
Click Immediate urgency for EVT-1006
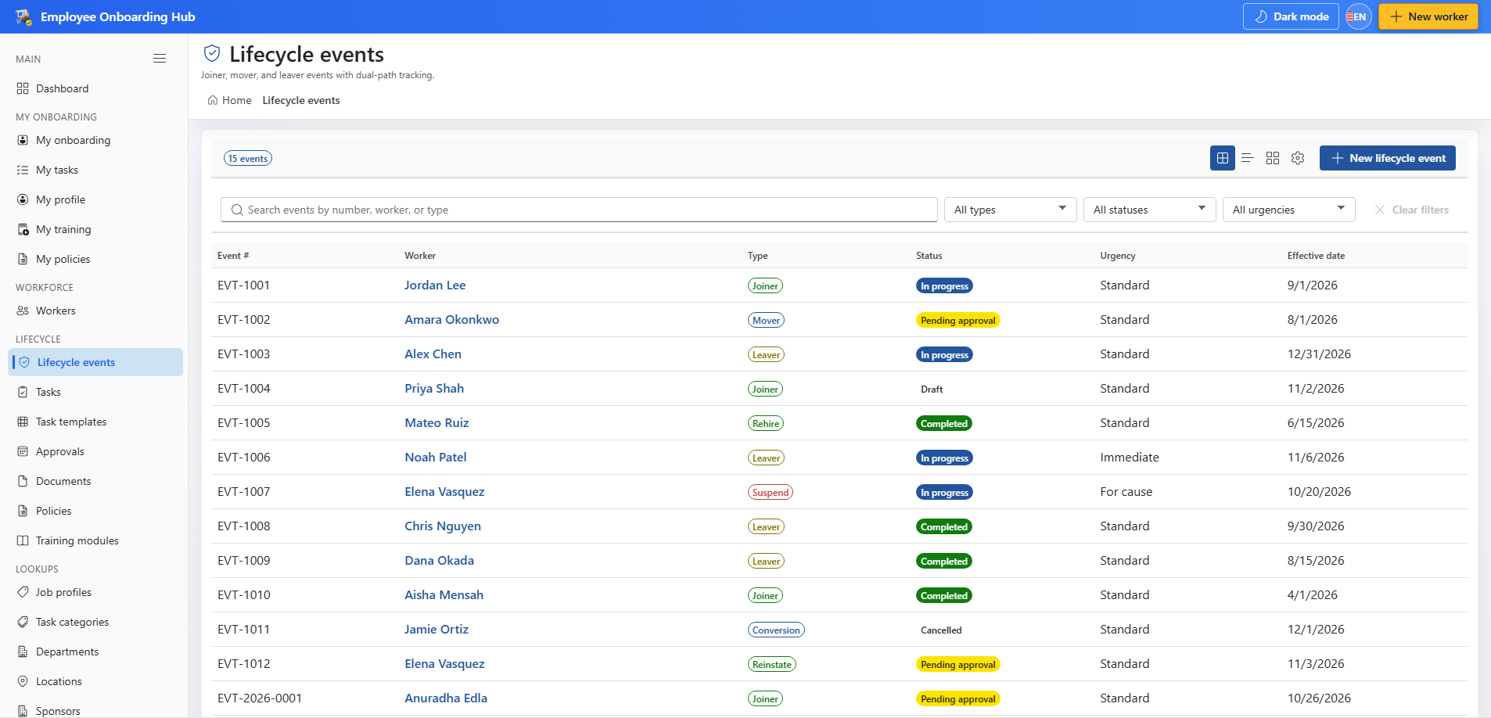tap(1130, 458)
